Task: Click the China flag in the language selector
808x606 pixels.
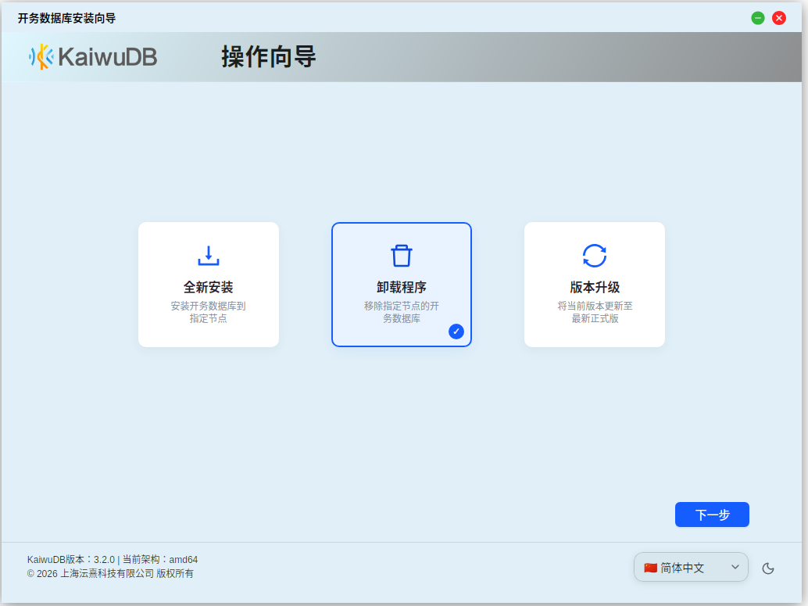Action: [x=650, y=568]
